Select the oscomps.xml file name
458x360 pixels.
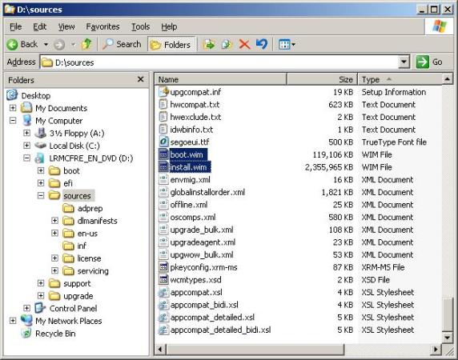tap(193, 218)
